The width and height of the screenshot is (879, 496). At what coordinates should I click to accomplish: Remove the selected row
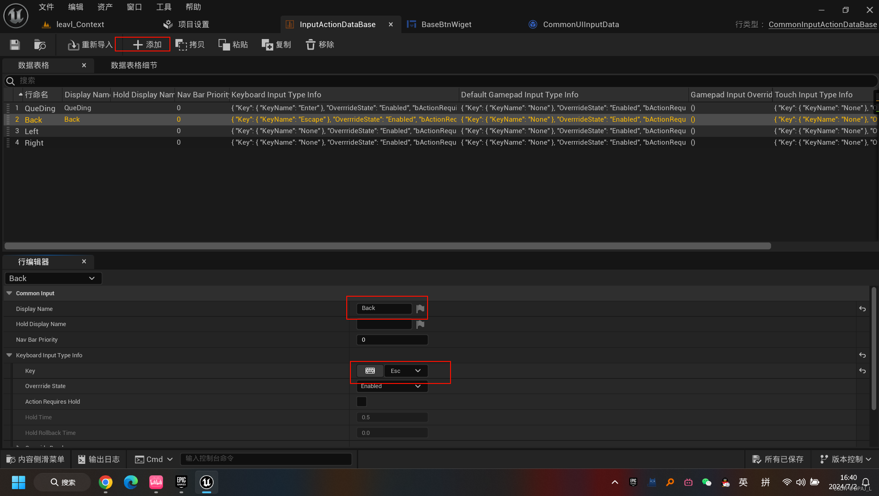[319, 45]
